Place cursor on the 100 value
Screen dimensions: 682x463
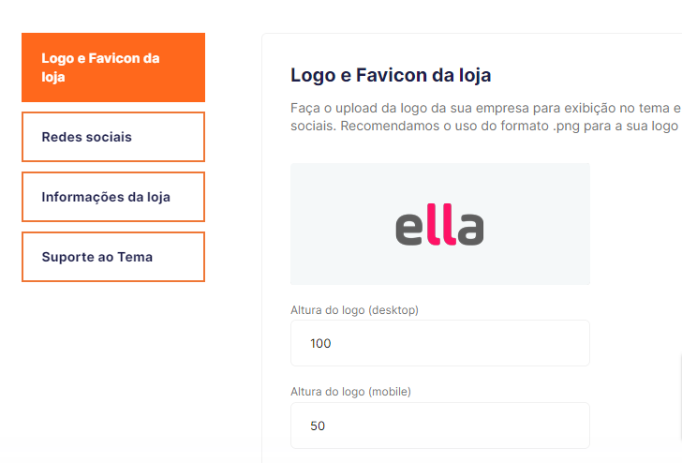pos(320,344)
